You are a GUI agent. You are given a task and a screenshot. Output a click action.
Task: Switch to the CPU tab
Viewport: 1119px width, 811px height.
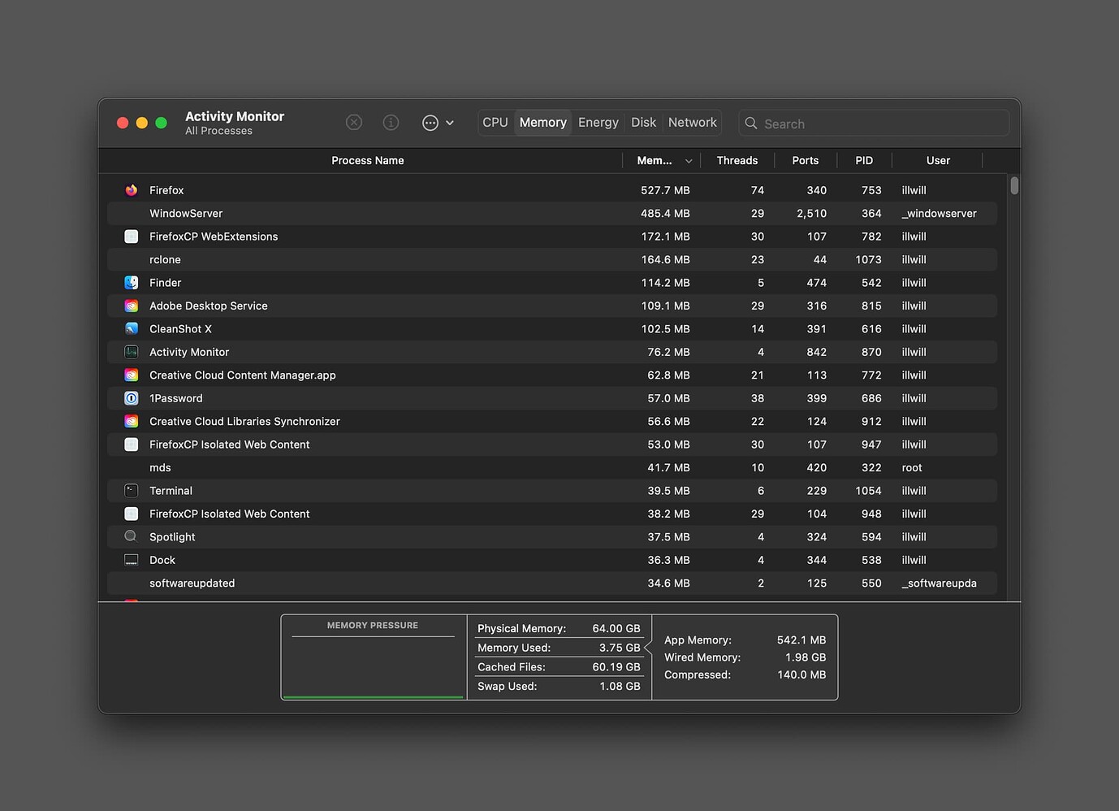pyautogui.click(x=495, y=122)
